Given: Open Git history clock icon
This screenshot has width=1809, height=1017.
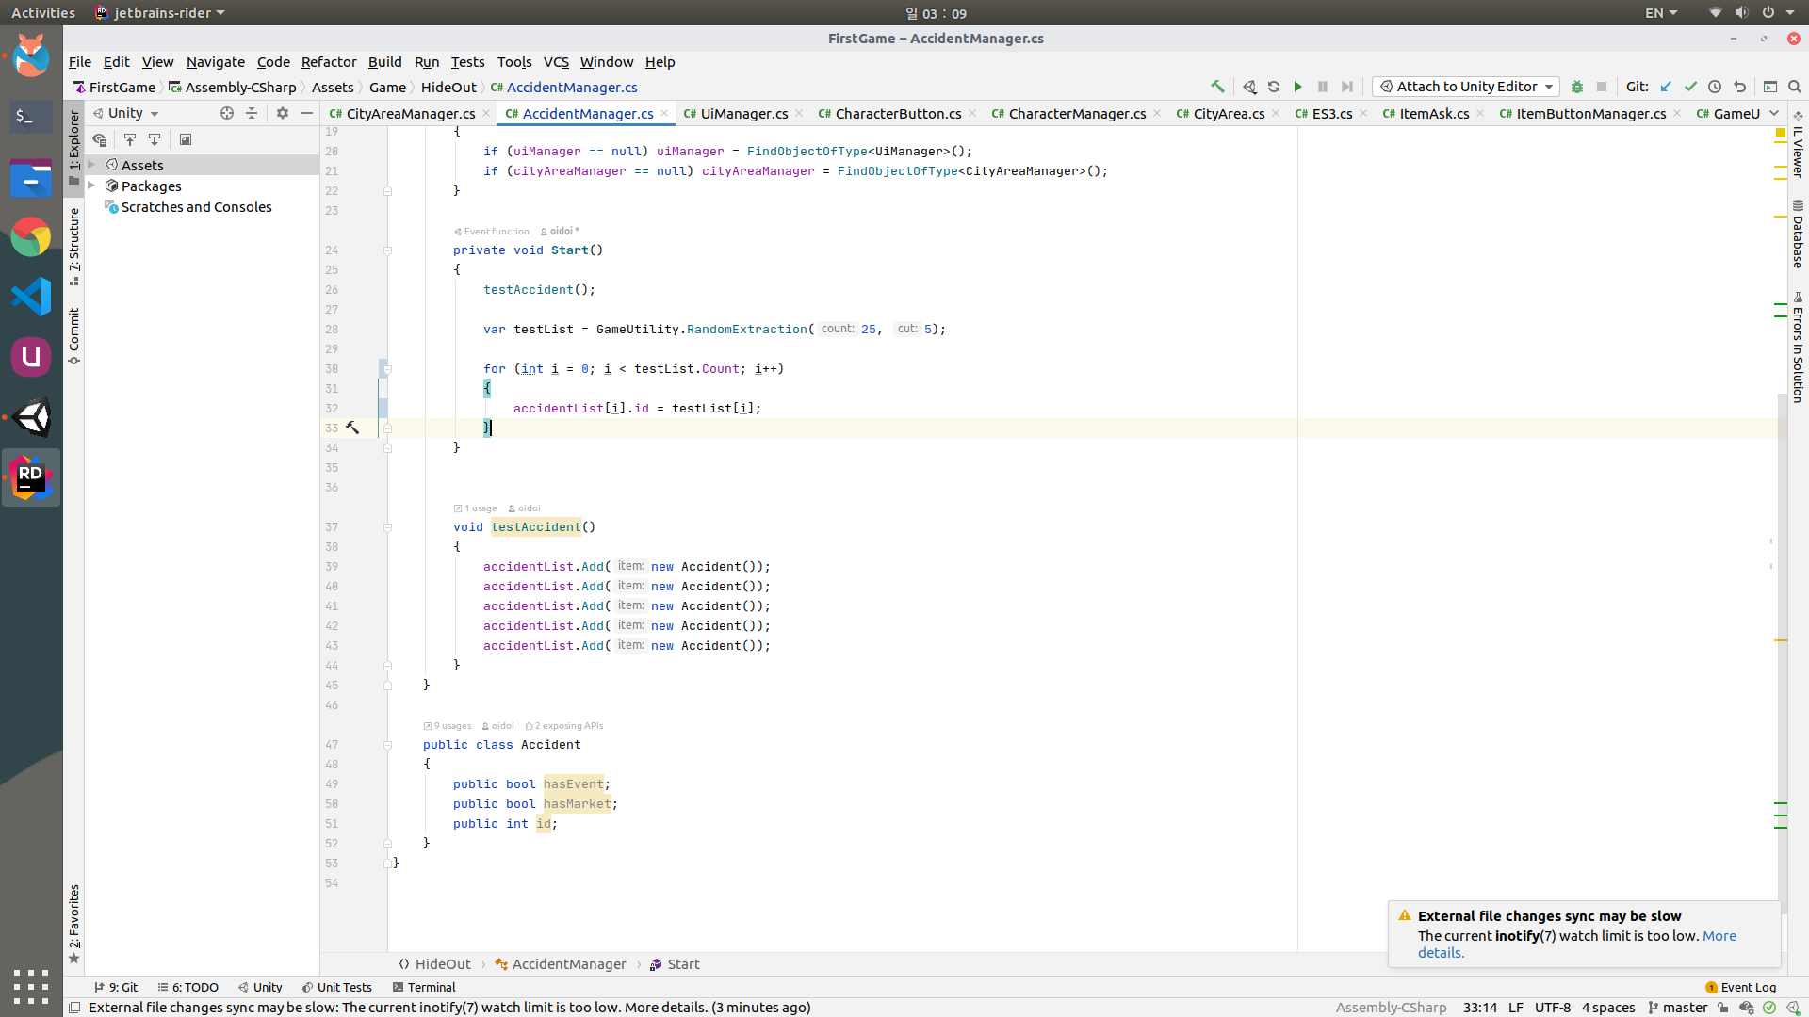Looking at the screenshot, I should [x=1715, y=87].
